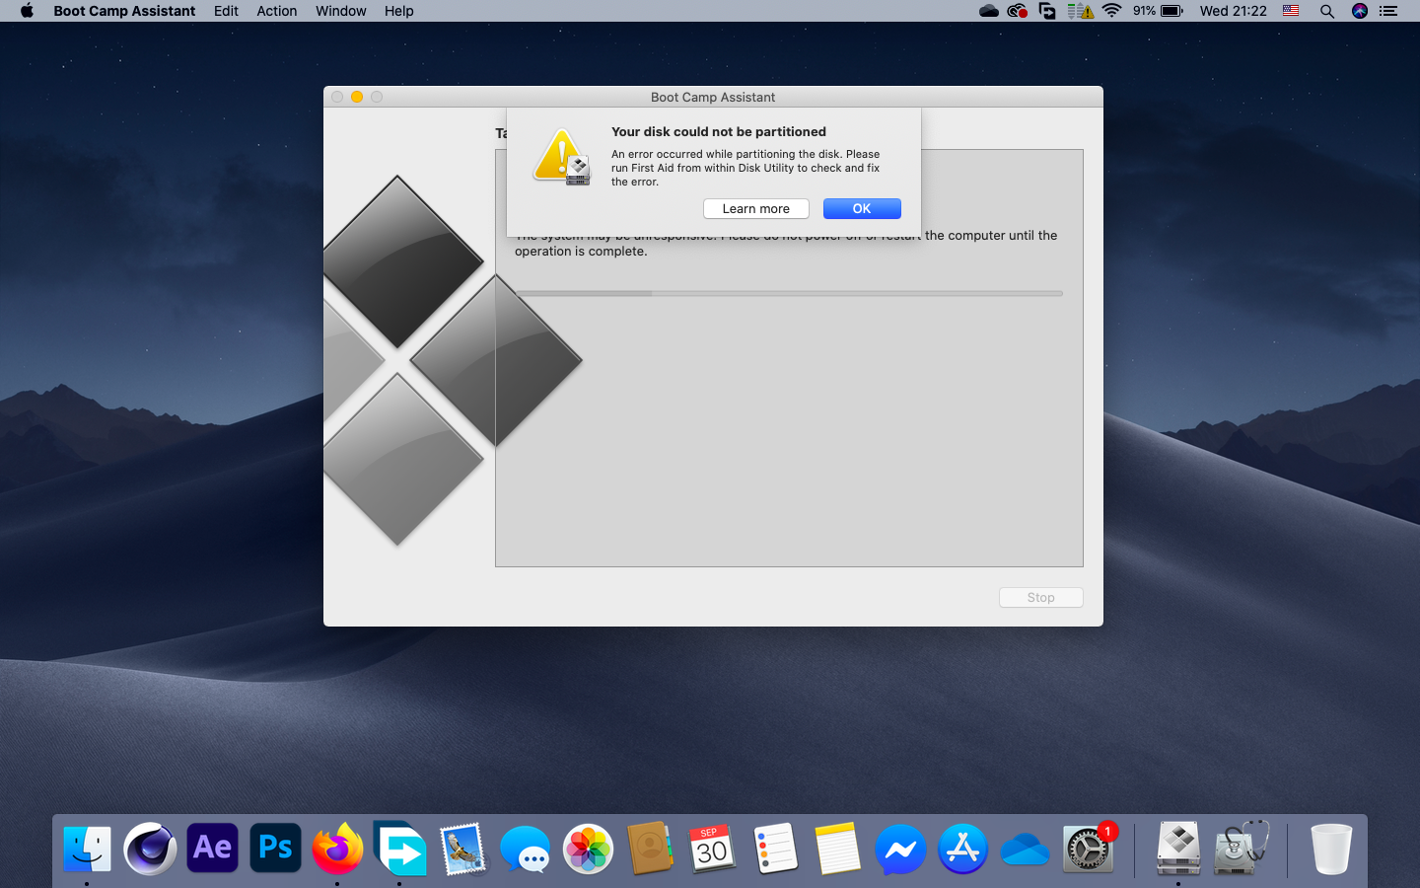
Task: Click the Boot Camp Assistant window title
Action: click(713, 97)
